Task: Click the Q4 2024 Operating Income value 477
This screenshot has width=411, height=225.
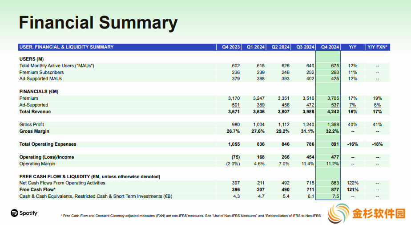Action: coord(335,157)
